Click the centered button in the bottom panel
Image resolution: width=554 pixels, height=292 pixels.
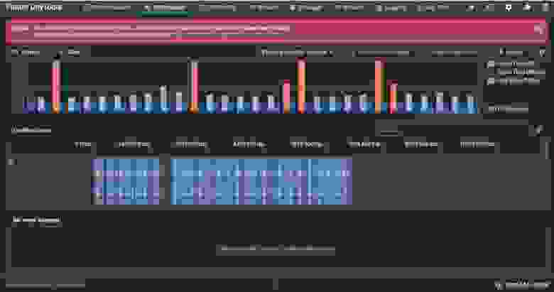point(276,249)
